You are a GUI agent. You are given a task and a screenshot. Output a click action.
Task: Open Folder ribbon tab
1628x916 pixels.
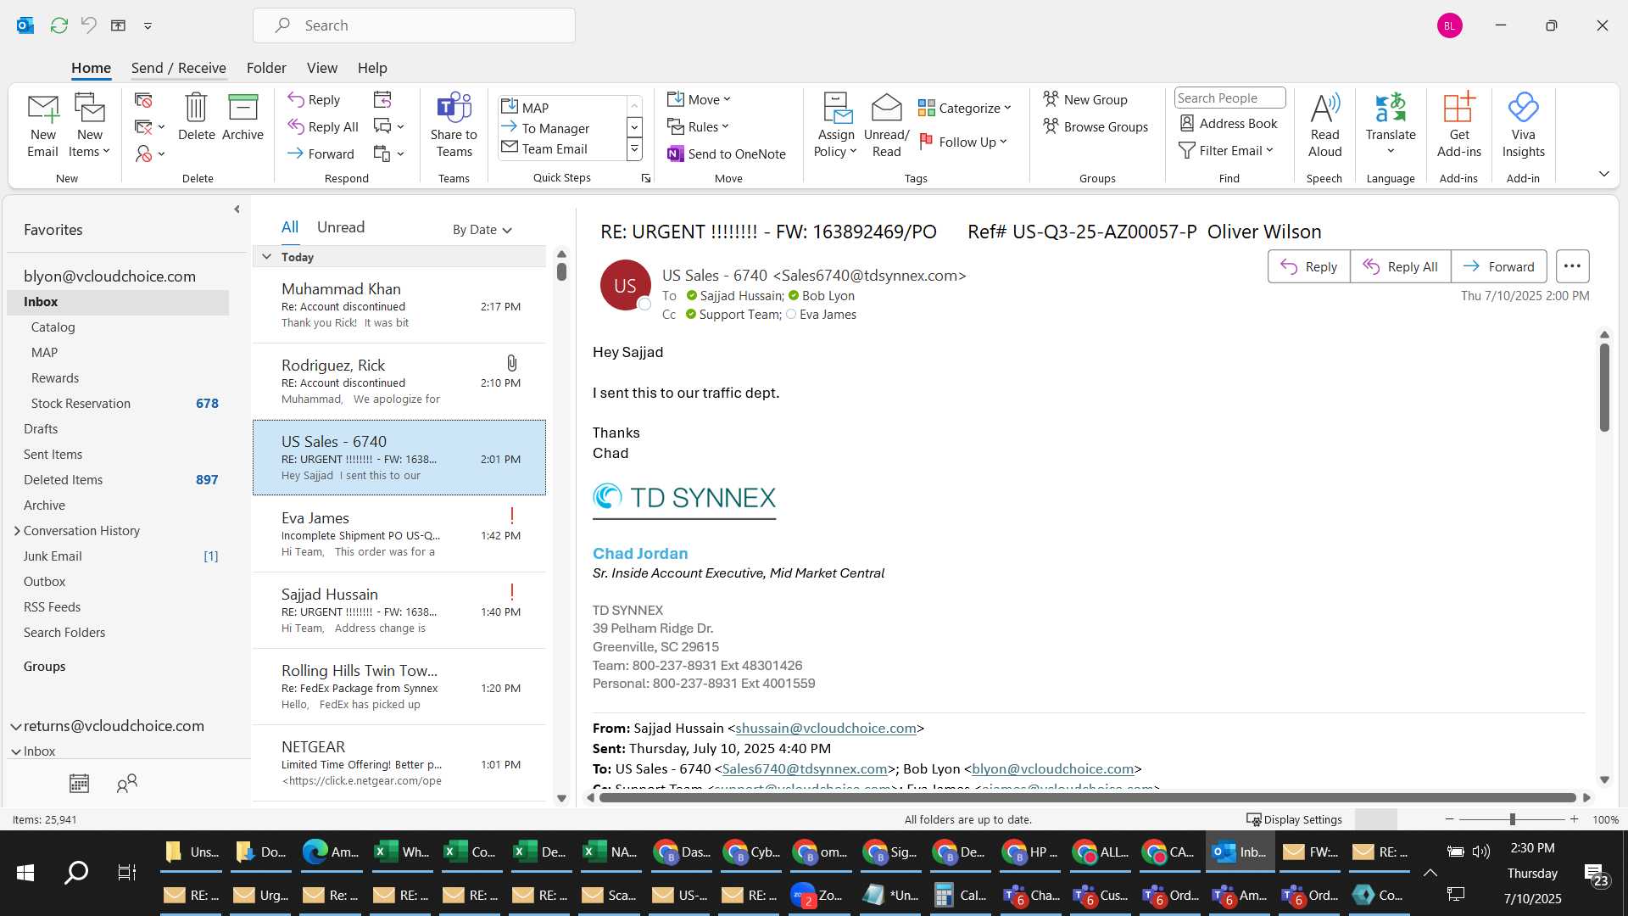click(x=266, y=68)
